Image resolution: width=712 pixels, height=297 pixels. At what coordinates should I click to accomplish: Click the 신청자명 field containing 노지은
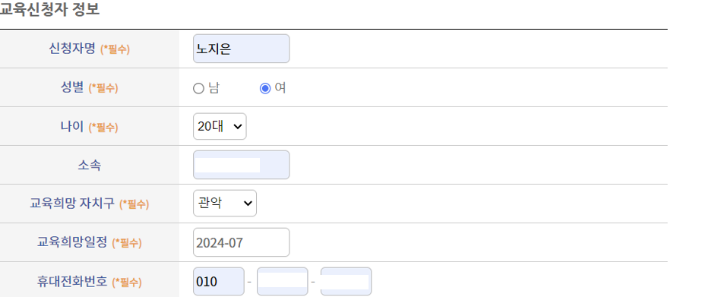[241, 49]
